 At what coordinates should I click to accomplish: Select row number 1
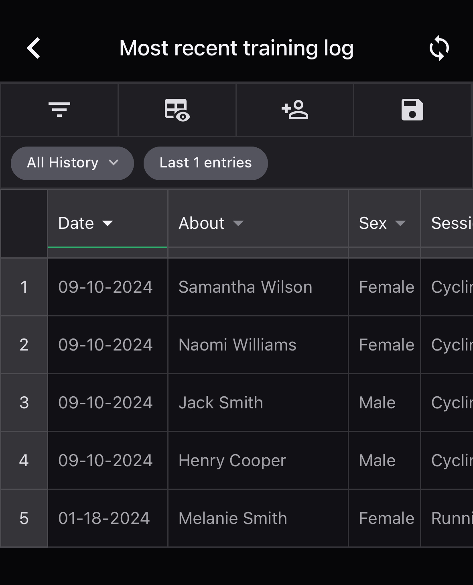click(x=24, y=287)
